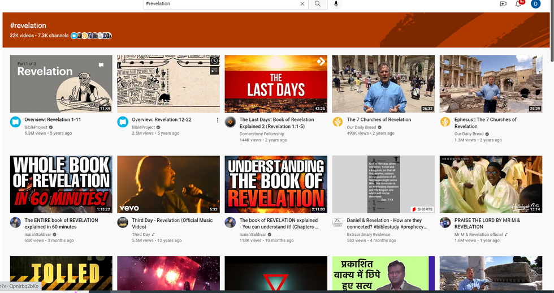
Task: Open the Extraordinary Evidence channel avatar
Action: pyautogui.click(x=337, y=223)
